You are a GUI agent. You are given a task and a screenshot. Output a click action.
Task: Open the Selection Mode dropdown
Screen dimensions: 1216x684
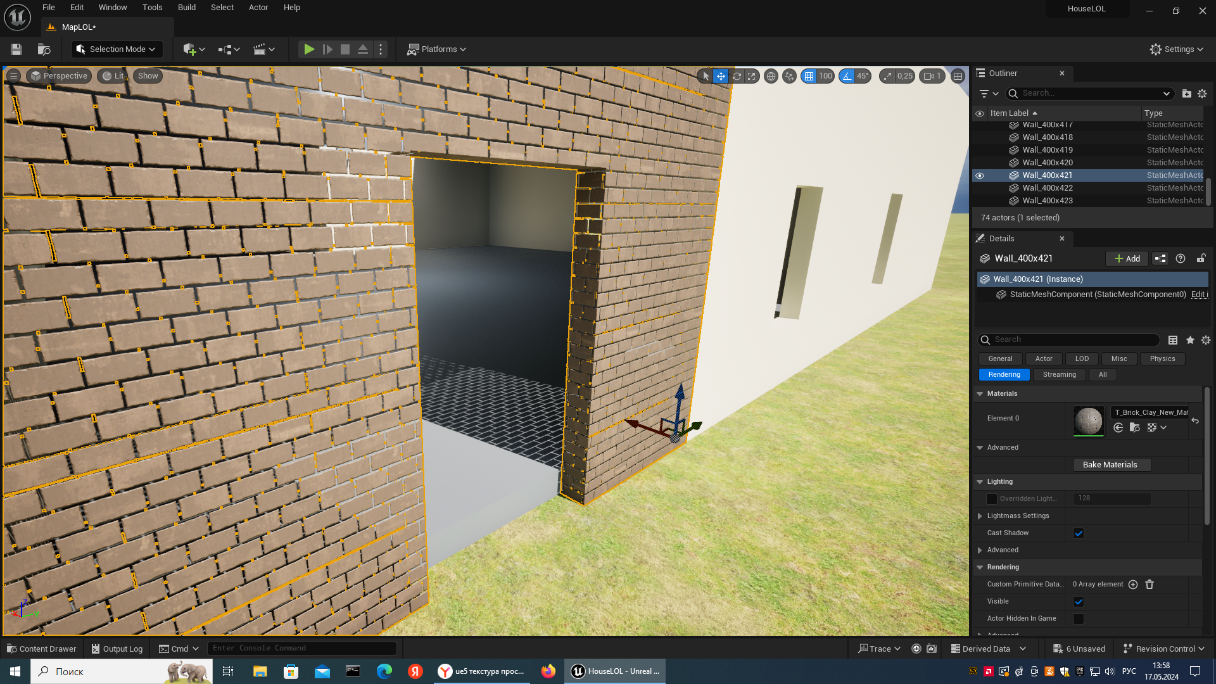(117, 49)
